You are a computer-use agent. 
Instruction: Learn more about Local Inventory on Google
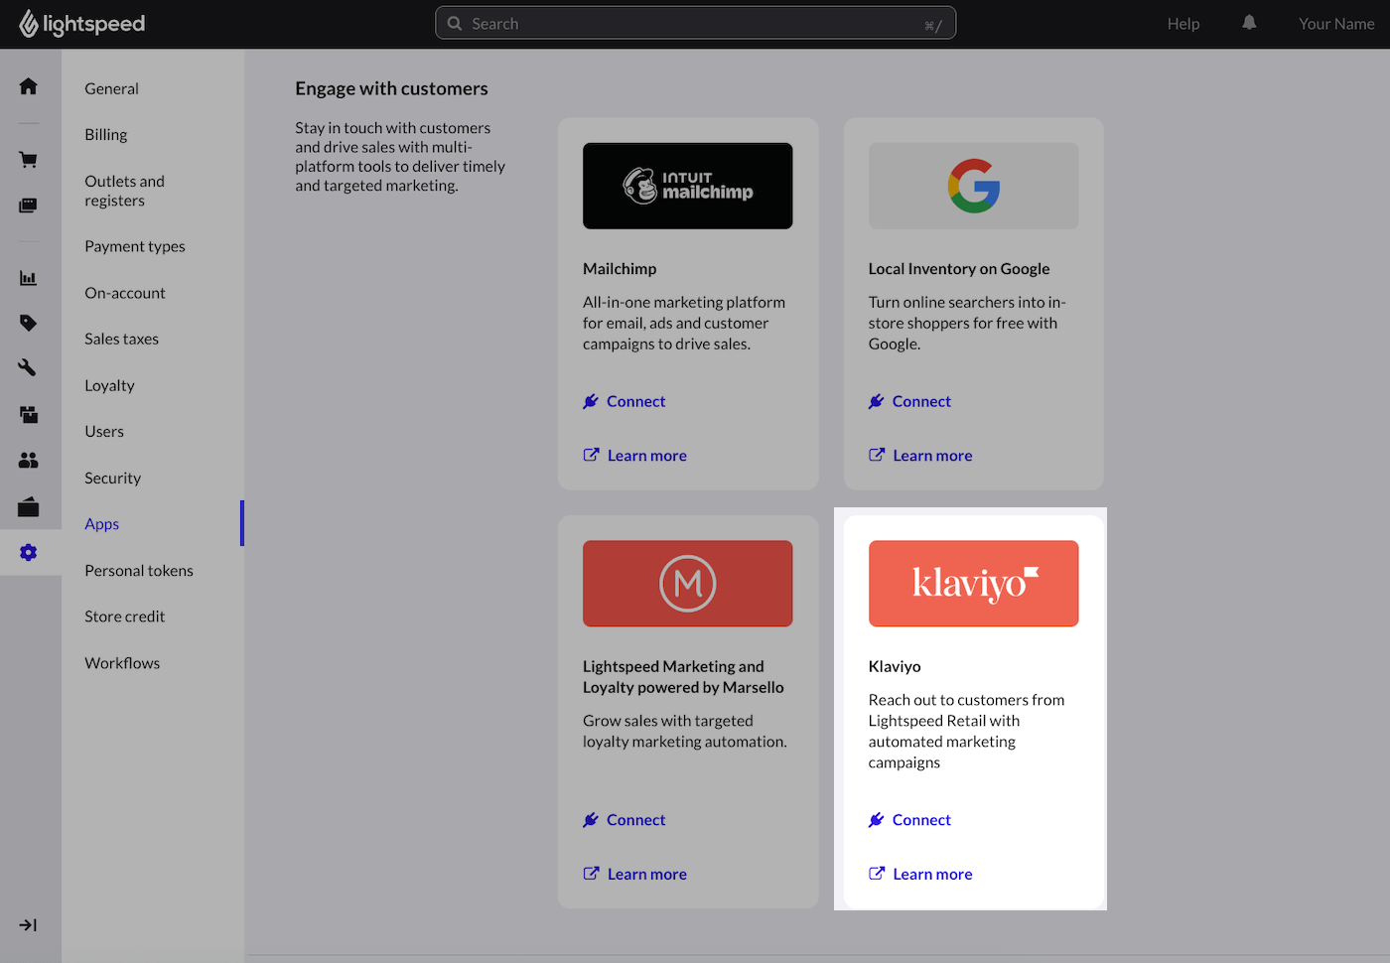tap(931, 455)
